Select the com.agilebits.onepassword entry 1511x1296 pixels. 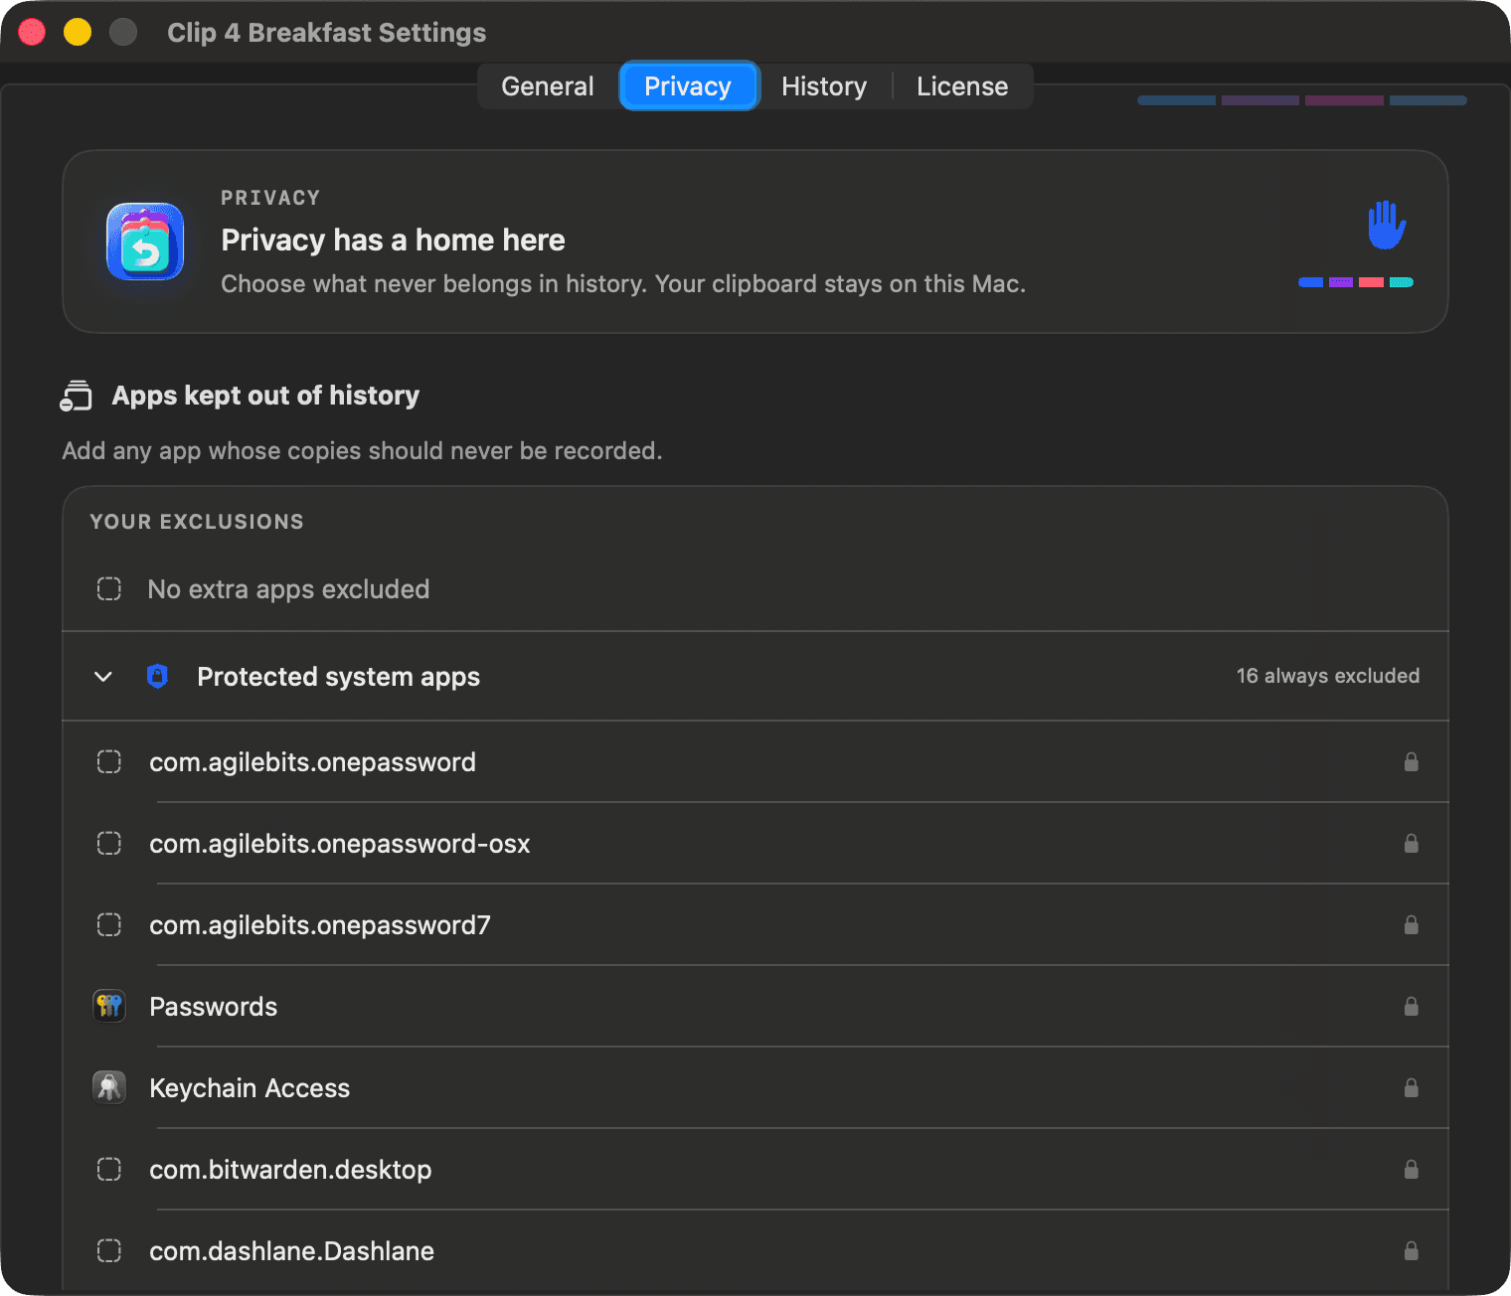click(x=755, y=762)
